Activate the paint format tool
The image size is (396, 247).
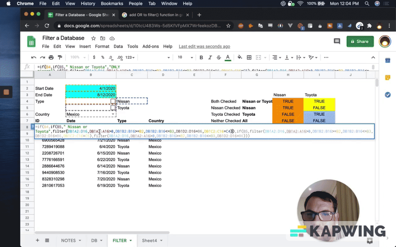60,57
